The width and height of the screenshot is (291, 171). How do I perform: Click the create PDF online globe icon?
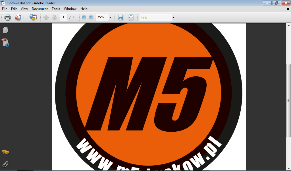[x=33, y=17]
